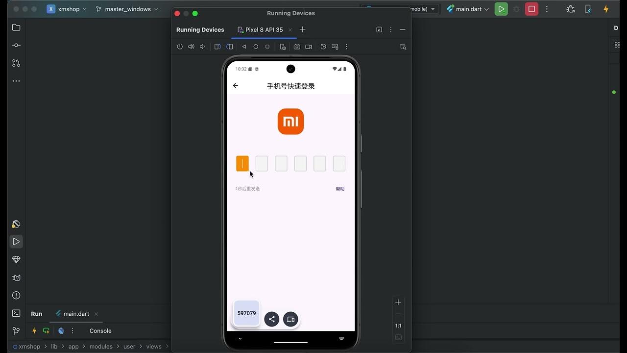Zoom in the emulator view
Image resolution: width=627 pixels, height=353 pixels.
tap(398, 302)
